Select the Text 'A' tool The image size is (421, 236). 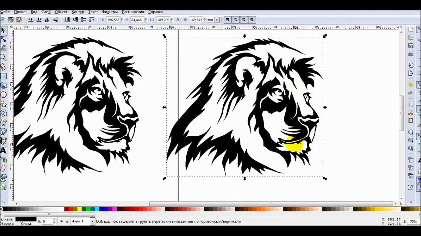tap(3, 150)
